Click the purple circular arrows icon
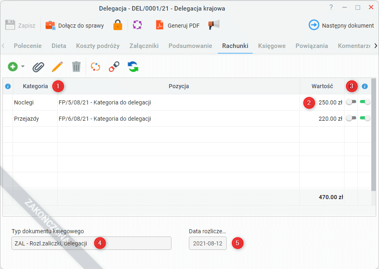 point(137,25)
